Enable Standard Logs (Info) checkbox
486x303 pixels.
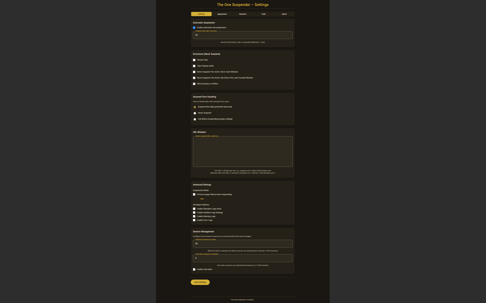coord(194,209)
